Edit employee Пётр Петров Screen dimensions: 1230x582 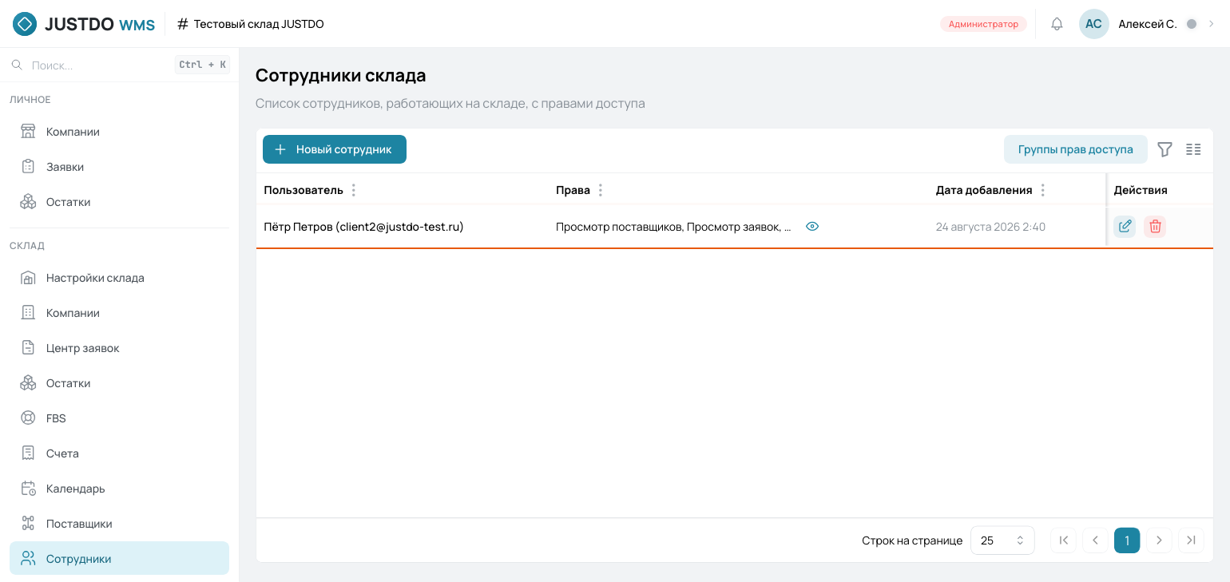tap(1125, 227)
